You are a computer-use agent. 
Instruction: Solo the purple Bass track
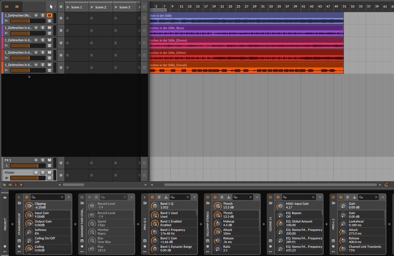pyautogui.click(x=43, y=28)
